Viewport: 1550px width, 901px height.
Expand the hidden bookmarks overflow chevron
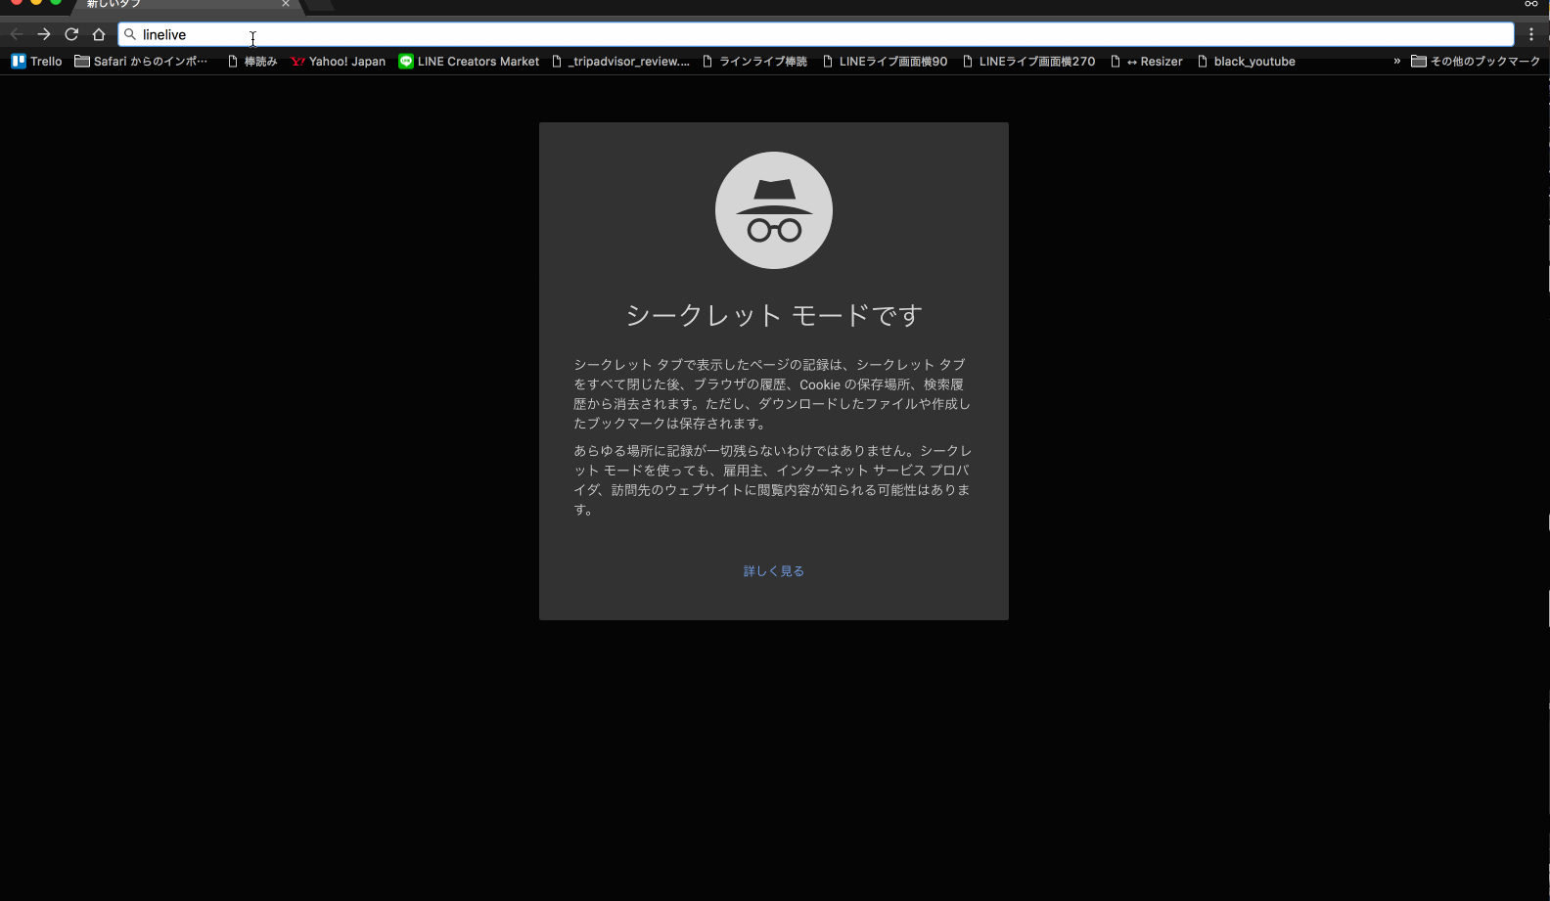point(1396,61)
